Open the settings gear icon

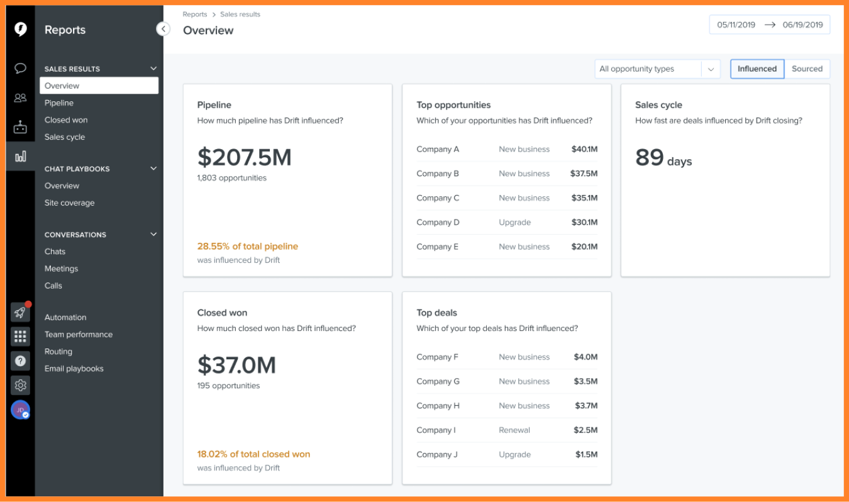click(20, 385)
